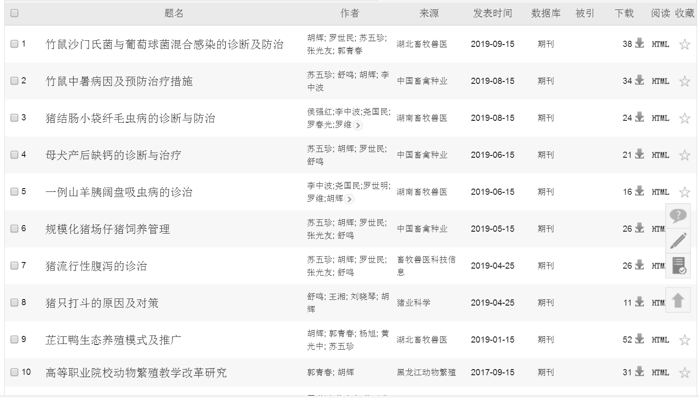The width and height of the screenshot is (699, 398).
Task: Open HTML reading view for row 2
Action: 660,81
